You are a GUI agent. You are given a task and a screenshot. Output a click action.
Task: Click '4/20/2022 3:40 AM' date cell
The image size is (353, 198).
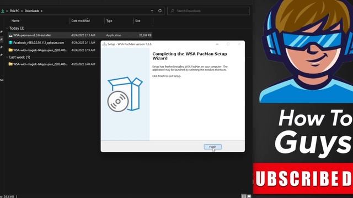pyautogui.click(x=83, y=64)
